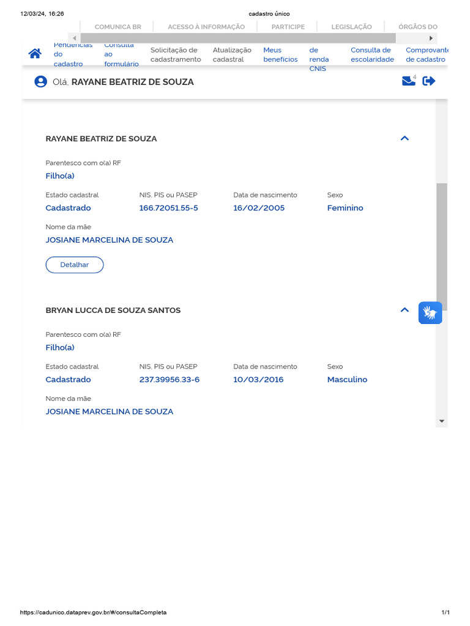The height and width of the screenshot is (626, 470).
Task: Open ACESSO À INFORMAÇÃO menu item
Action: tap(206, 27)
